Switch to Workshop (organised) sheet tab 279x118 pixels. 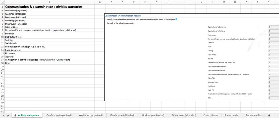click(x=91, y=115)
